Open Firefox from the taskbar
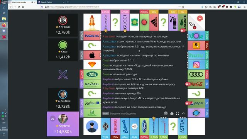This screenshot has width=247, height=139. 4,25
